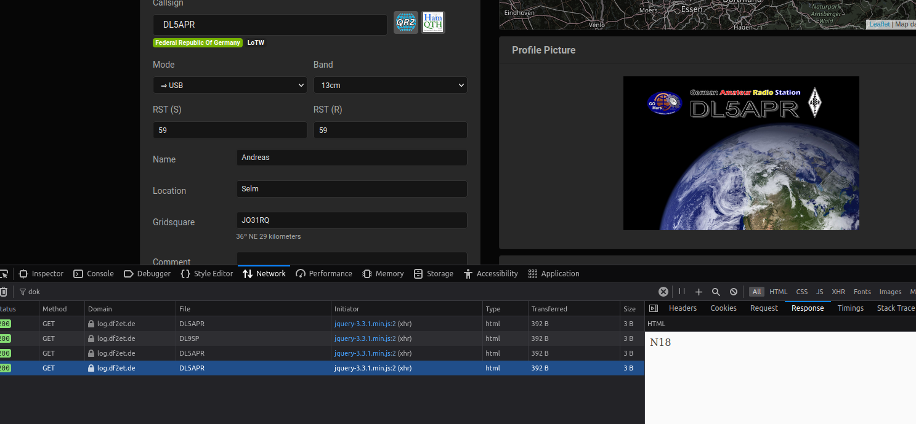Switch to the Inspector tab
This screenshot has width=916, height=424.
coord(41,274)
